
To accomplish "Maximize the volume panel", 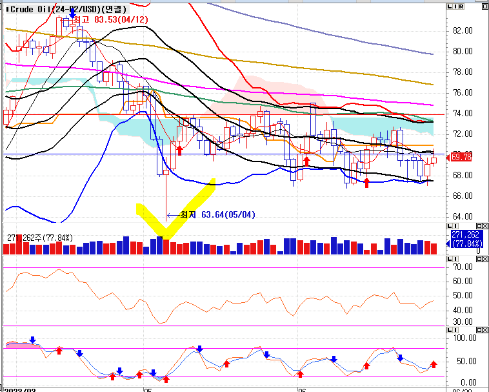I will click(479, 225).
